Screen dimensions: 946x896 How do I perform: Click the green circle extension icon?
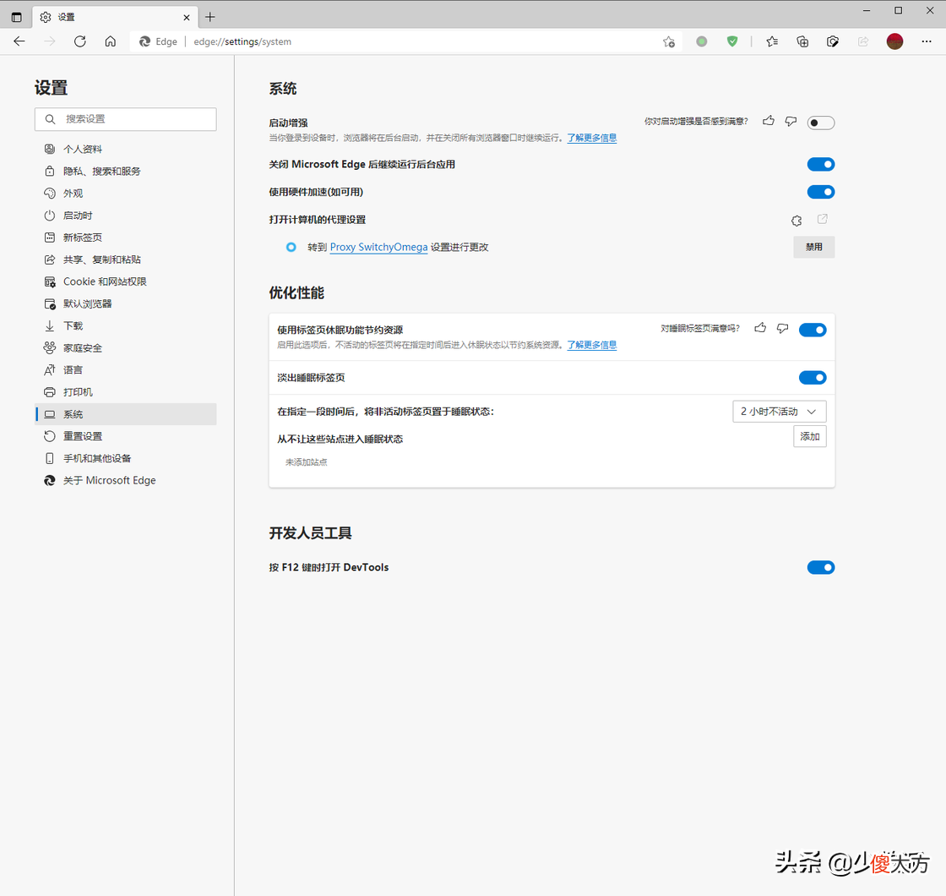pos(701,41)
